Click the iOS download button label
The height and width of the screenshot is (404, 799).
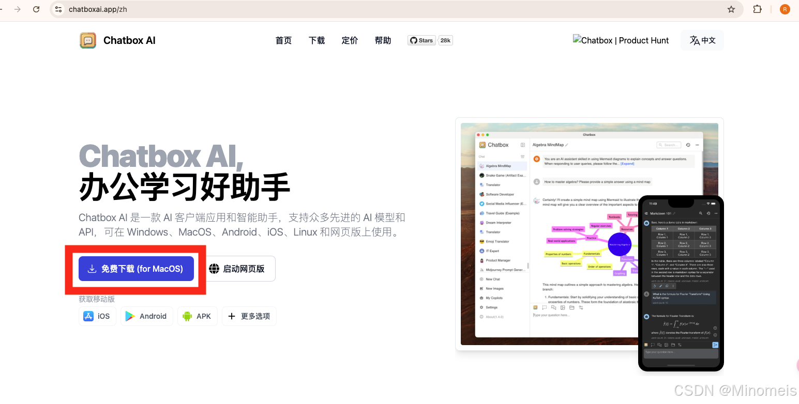pyautogui.click(x=104, y=316)
